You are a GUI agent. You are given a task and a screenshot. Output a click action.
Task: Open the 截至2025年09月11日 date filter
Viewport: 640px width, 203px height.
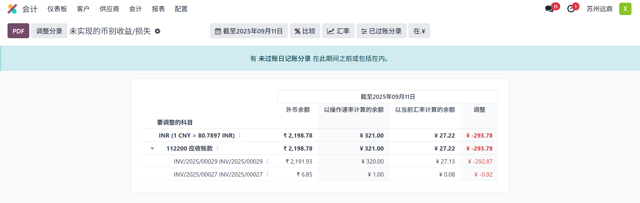249,31
